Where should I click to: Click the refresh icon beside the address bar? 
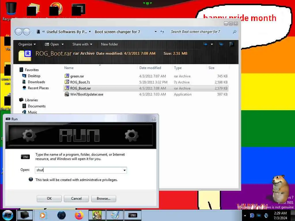click(x=162, y=32)
